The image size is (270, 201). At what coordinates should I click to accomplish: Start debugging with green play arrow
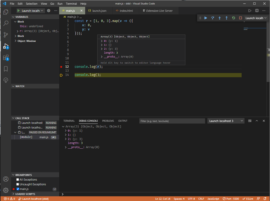click(x=18, y=11)
